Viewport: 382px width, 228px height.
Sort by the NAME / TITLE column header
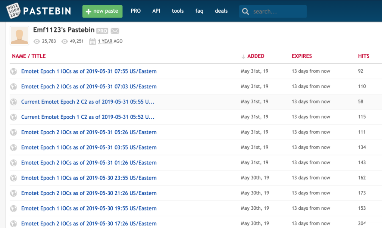coord(29,56)
